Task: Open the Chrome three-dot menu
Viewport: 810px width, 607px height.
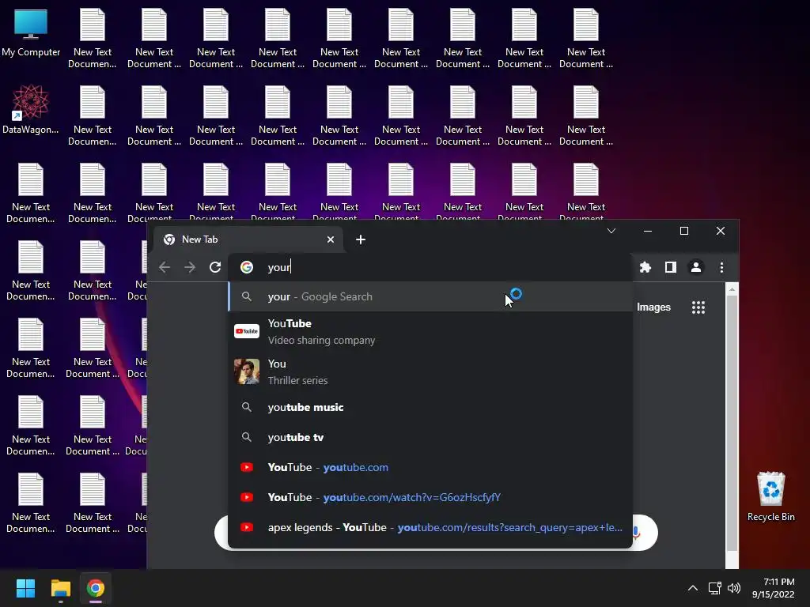Action: coord(721,267)
